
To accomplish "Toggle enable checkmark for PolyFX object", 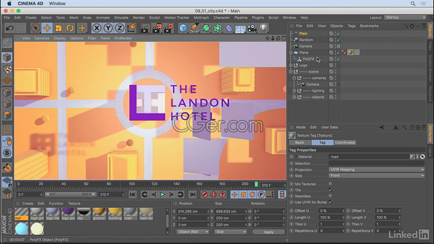I will 338,59.
